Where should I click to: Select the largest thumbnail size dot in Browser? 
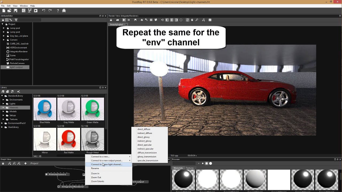point(211,163)
